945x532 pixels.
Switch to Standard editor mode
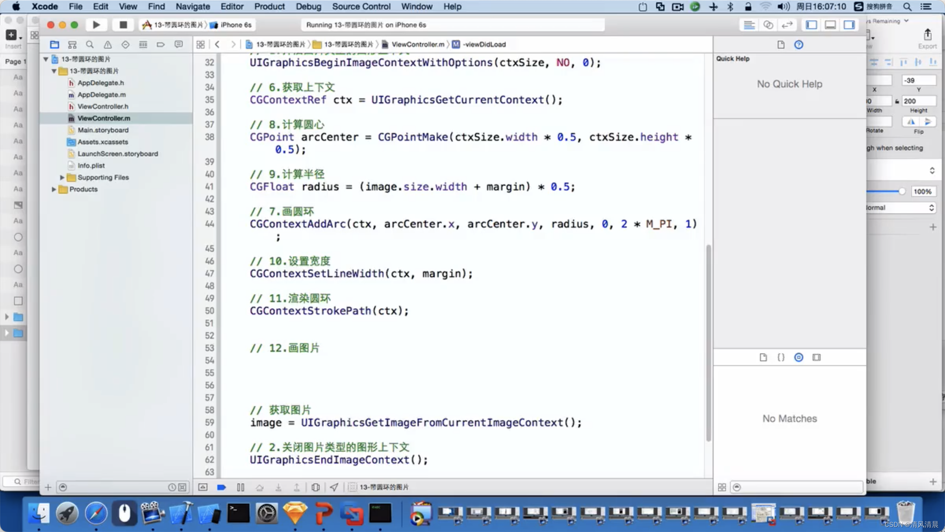coord(749,25)
